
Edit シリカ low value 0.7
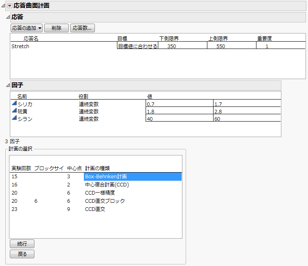pos(179,104)
